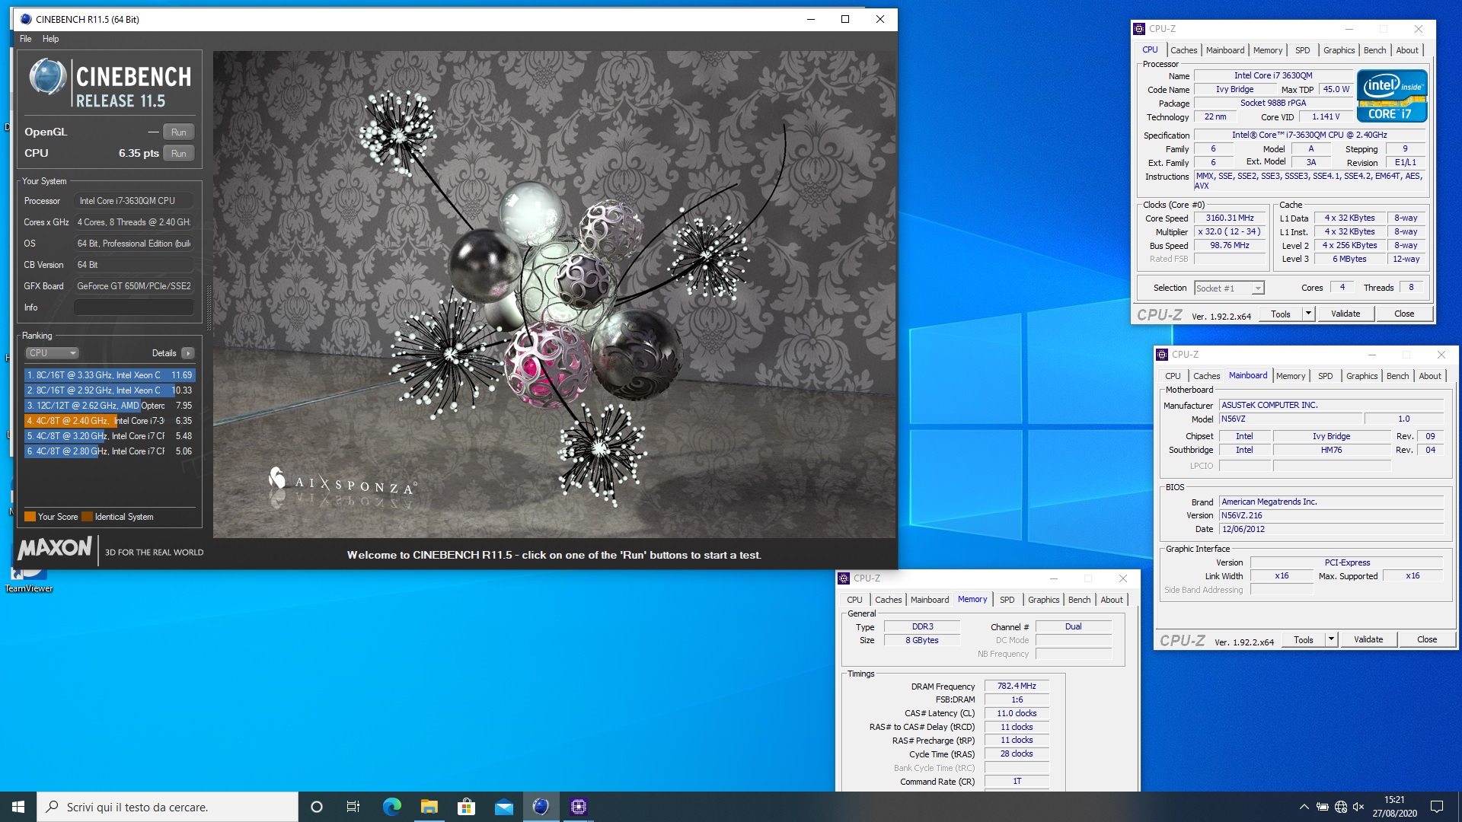Click the Details arrow button in Ranking
The height and width of the screenshot is (822, 1462).
point(188,353)
